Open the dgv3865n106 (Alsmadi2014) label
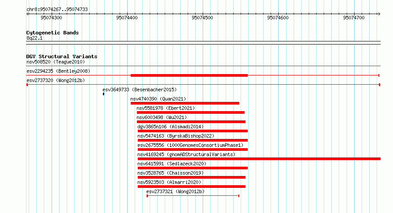Viewport: 393px width, 213px height. coord(170,127)
